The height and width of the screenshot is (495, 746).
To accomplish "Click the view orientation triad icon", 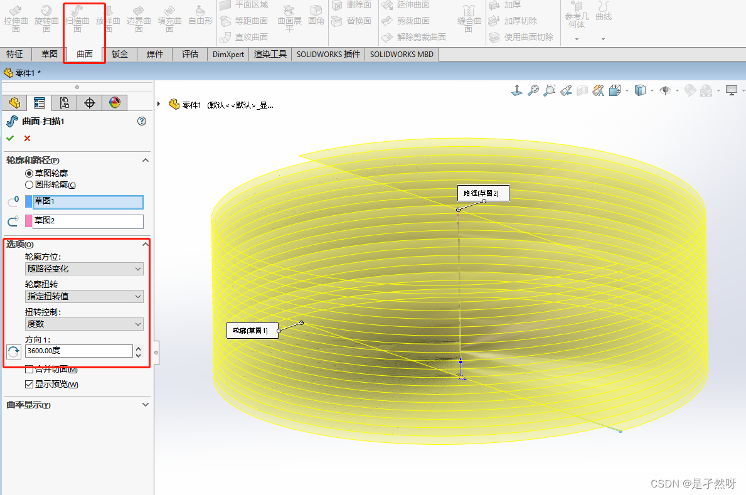I will pos(517,90).
